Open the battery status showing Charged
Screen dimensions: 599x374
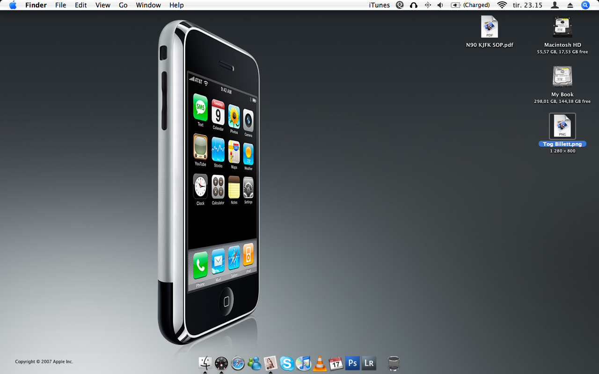click(x=470, y=5)
